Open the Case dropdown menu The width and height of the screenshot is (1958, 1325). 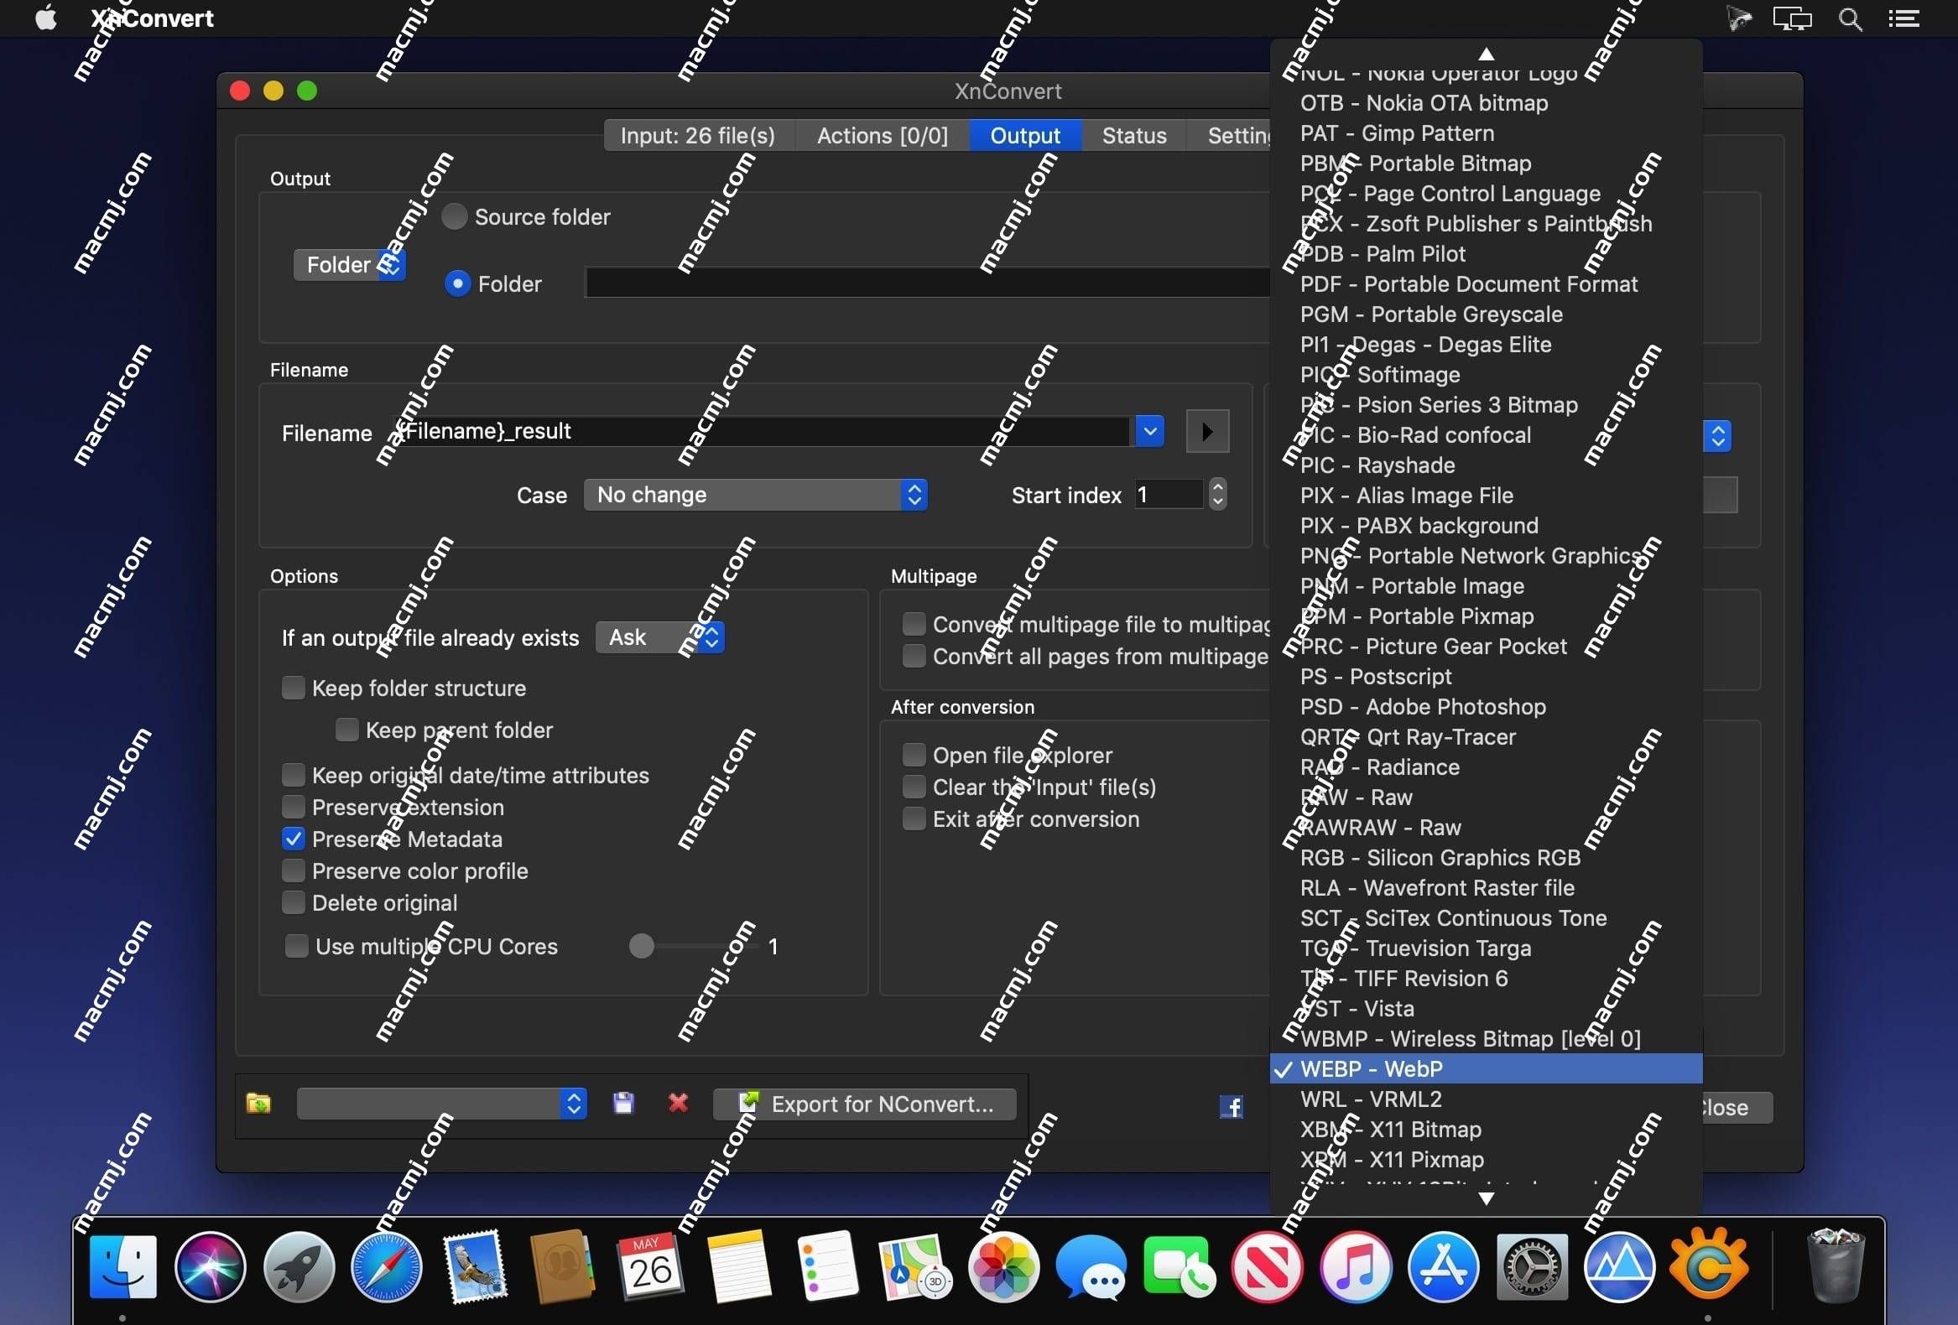(x=758, y=494)
